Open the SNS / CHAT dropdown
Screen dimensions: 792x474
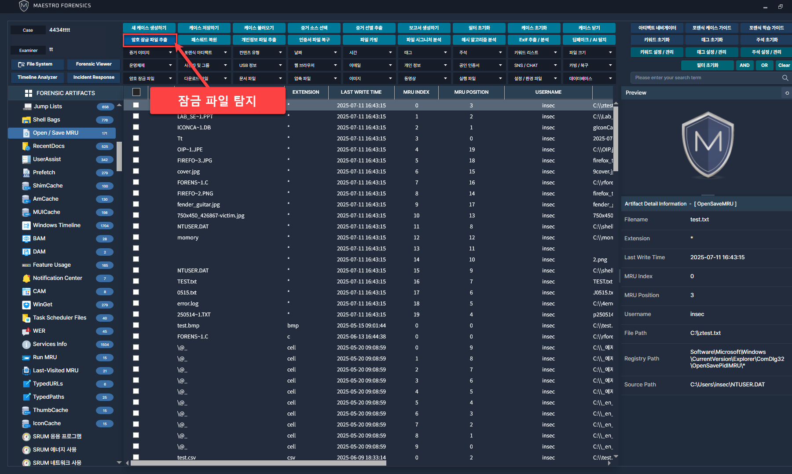(535, 65)
